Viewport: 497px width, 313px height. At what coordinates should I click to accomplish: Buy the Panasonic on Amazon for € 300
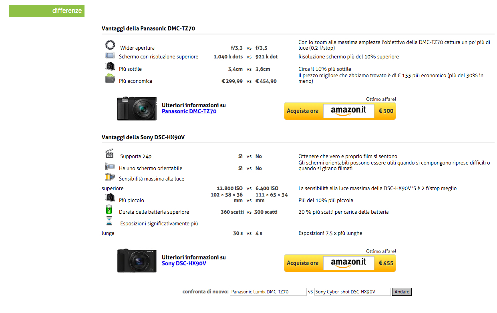point(340,111)
